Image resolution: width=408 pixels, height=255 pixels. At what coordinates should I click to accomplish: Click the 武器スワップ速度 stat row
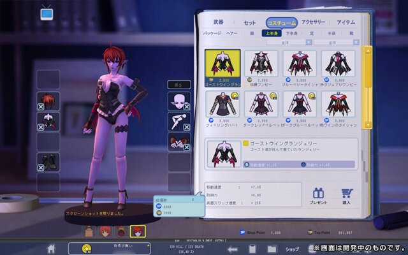click(x=234, y=203)
